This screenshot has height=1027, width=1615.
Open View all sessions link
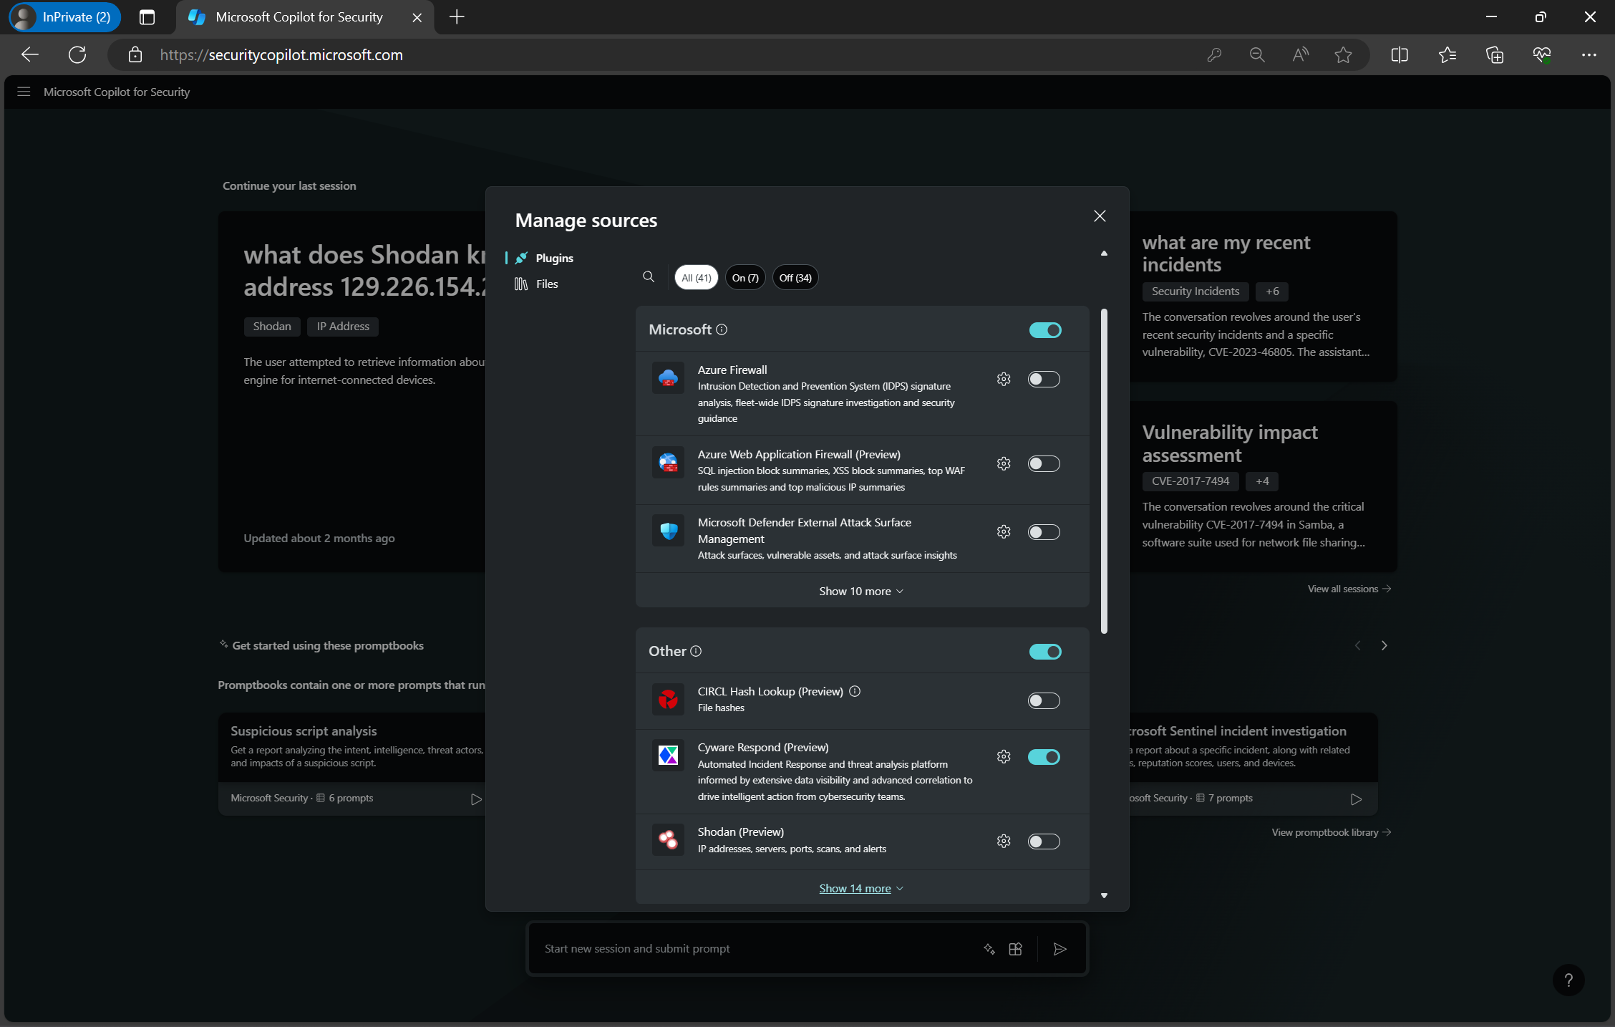(x=1349, y=588)
